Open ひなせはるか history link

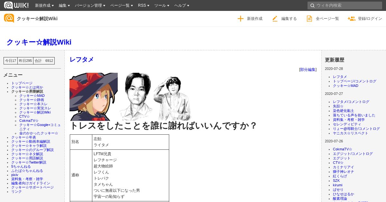pyautogui.click(x=344, y=194)
